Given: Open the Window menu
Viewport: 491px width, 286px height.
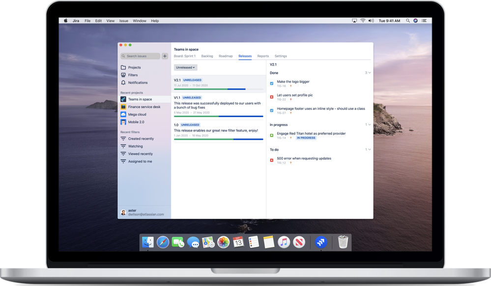Looking at the screenshot, I should coord(140,21).
